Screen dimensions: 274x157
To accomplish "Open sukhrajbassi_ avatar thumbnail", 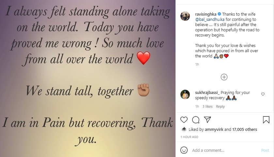I will [x=185, y=94].
